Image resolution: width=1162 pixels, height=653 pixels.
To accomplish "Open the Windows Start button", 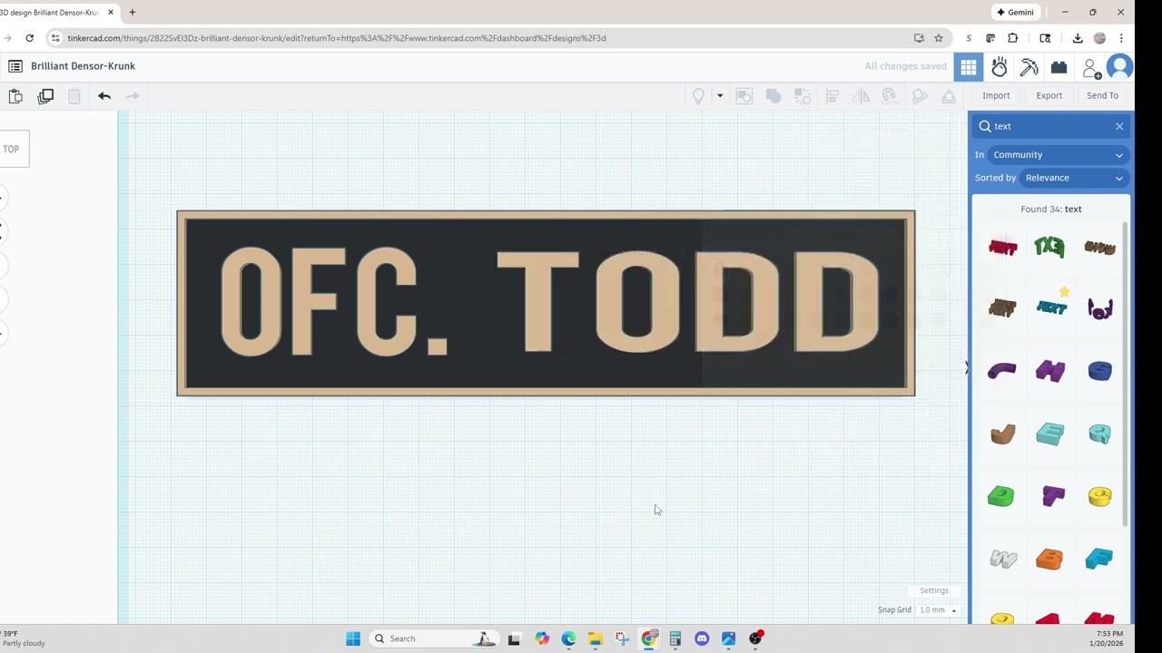I will 353,638.
